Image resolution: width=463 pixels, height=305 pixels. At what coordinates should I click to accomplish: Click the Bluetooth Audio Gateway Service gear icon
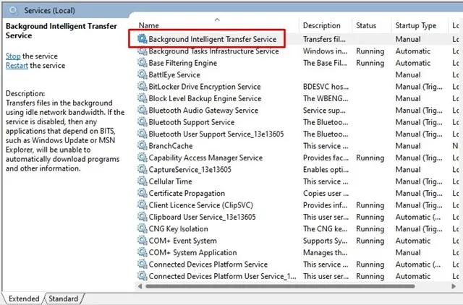pyautogui.click(x=143, y=110)
